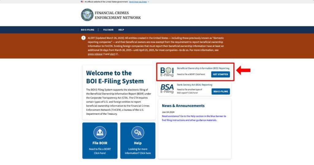The height and width of the screenshot is (165, 314).
Task: Click the Jan 04 2024 date text
Action: point(168,112)
